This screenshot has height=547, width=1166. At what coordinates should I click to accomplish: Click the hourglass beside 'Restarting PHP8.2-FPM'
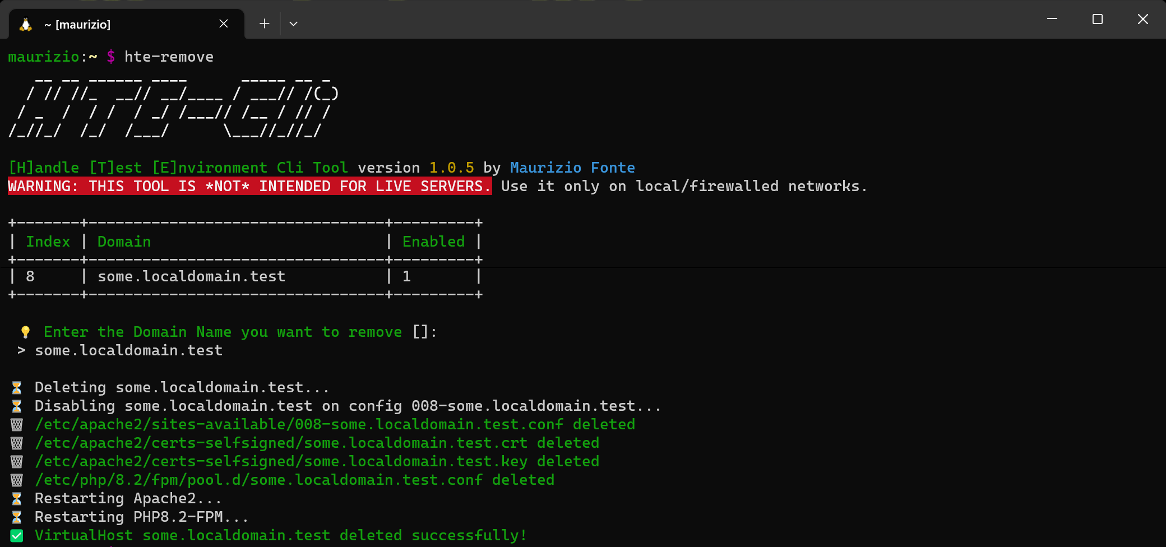(17, 517)
